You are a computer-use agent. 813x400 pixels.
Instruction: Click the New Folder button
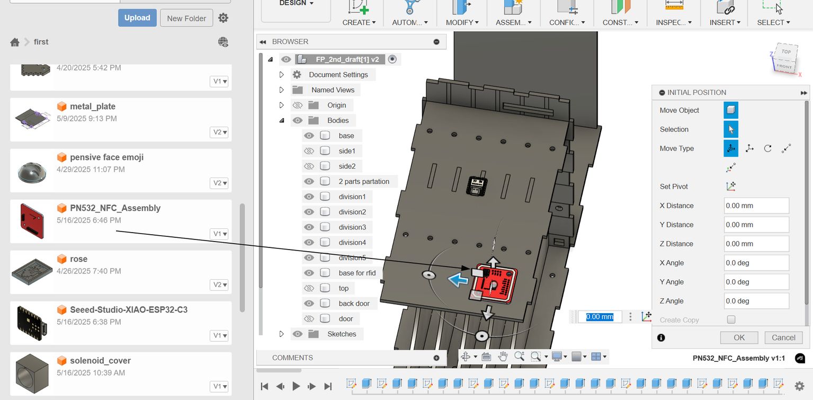coord(186,18)
